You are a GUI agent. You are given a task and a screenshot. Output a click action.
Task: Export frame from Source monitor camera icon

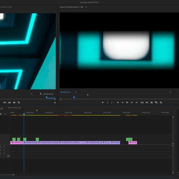click(x=14, y=102)
